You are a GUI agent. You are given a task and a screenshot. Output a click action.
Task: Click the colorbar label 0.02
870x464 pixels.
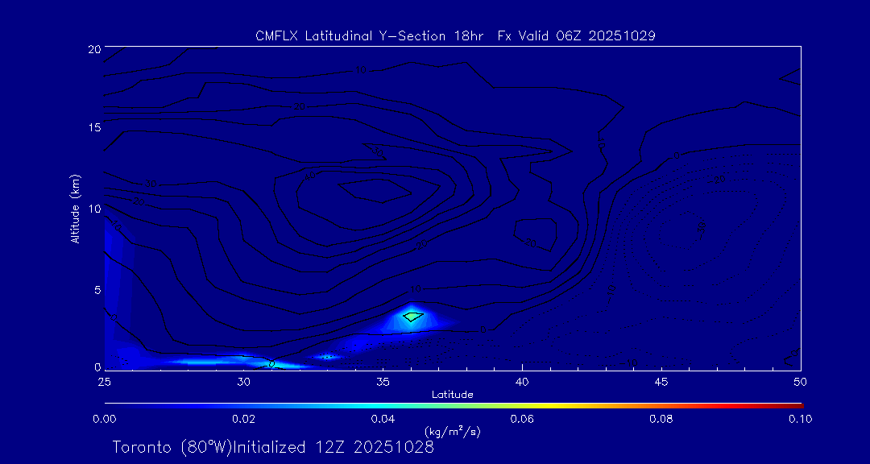[x=243, y=419]
